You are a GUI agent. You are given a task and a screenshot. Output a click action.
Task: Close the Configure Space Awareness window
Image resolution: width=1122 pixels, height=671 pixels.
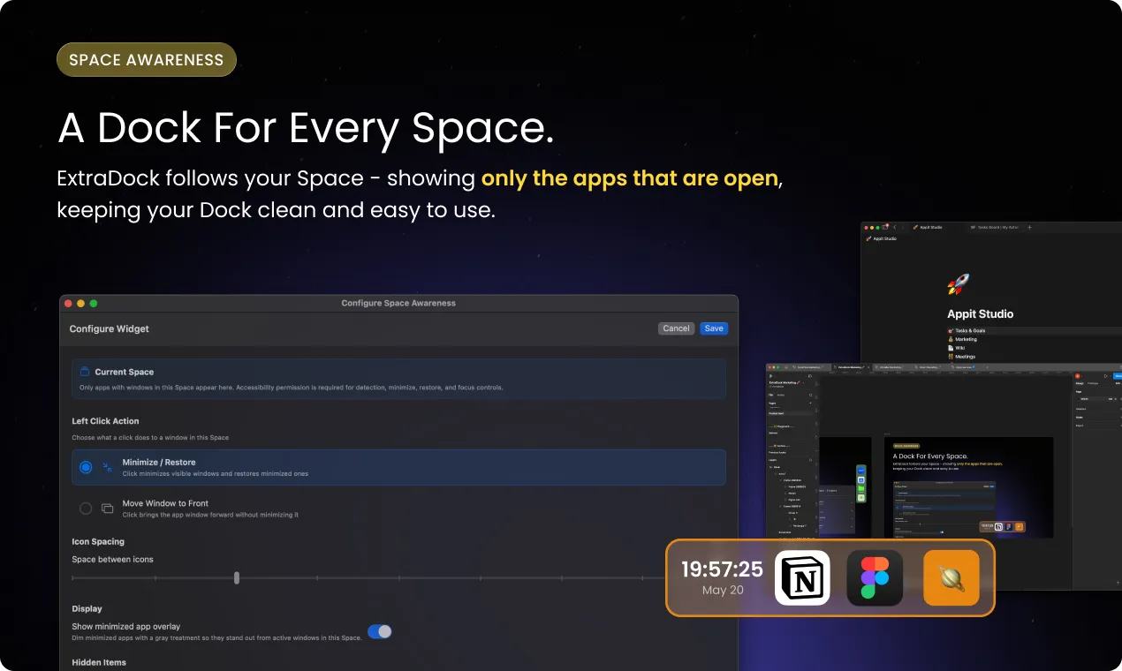[x=68, y=303]
